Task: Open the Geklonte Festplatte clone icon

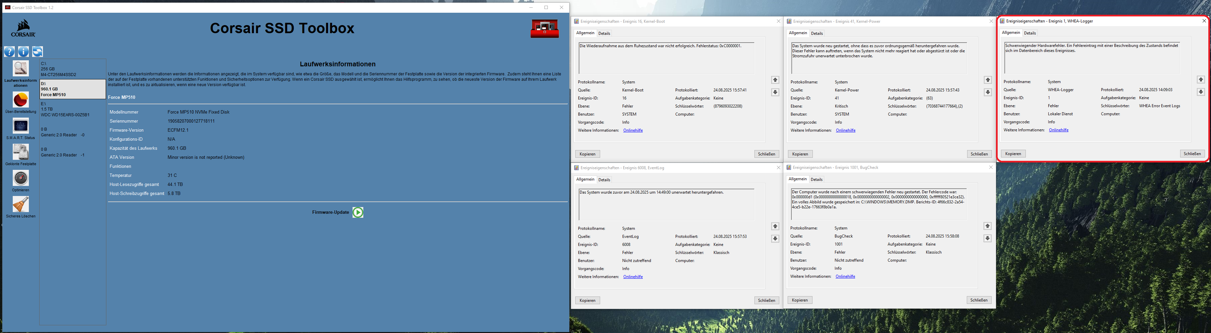Action: pyautogui.click(x=21, y=152)
